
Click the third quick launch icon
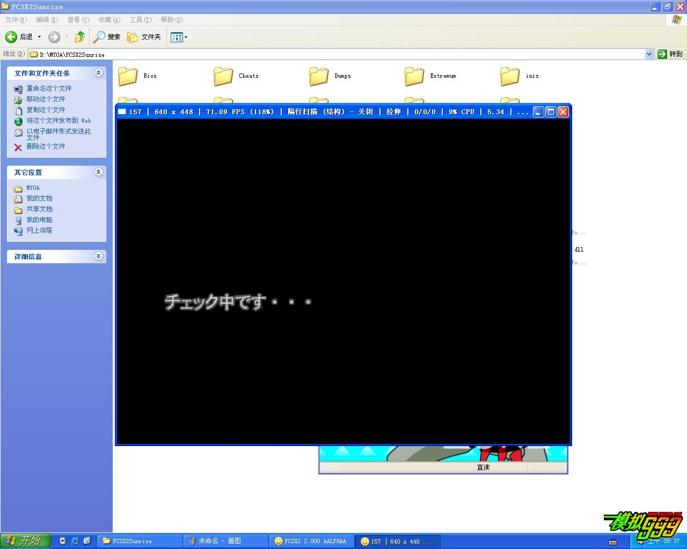point(87,541)
